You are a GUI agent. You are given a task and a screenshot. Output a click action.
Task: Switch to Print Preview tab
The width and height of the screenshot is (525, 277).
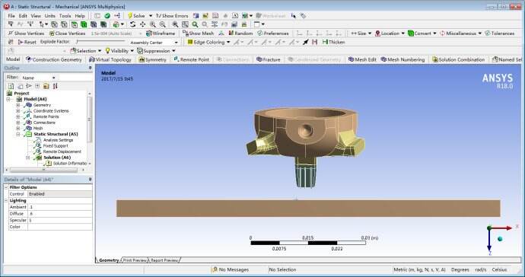[x=135, y=260]
